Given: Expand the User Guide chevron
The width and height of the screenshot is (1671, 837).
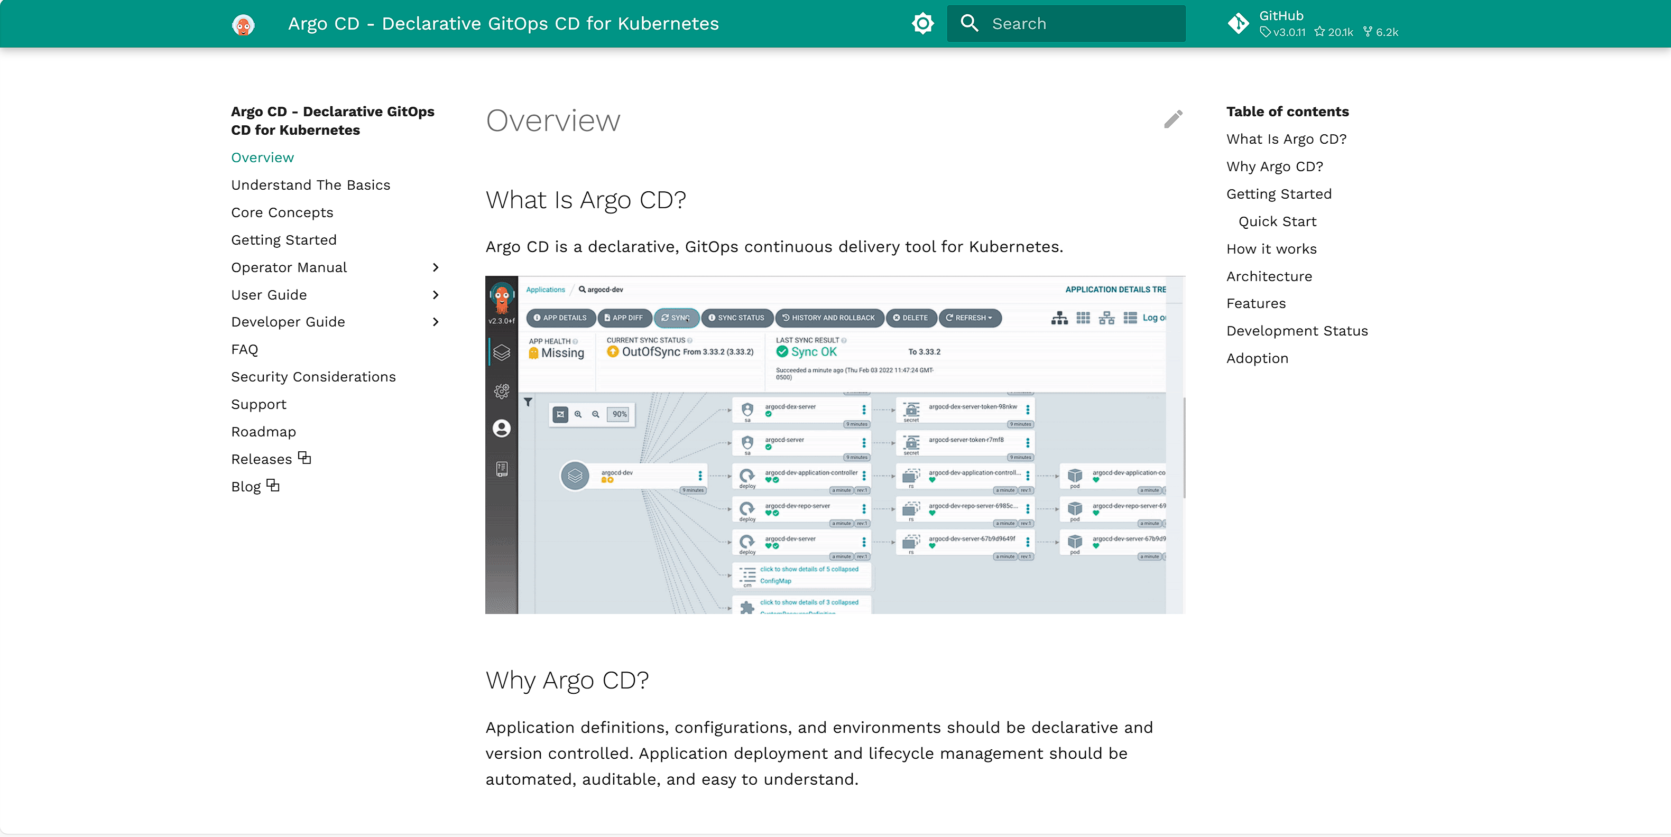Looking at the screenshot, I should pyautogui.click(x=436, y=295).
